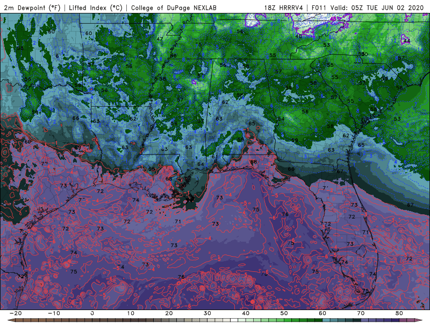The height and width of the screenshot is (323, 430).
Task: Click the '60' color scale label
Action: (x=322, y=313)
